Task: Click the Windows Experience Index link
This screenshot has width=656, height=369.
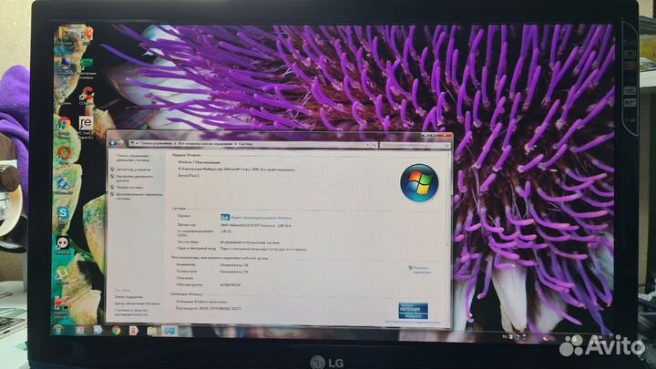Action: [x=260, y=219]
